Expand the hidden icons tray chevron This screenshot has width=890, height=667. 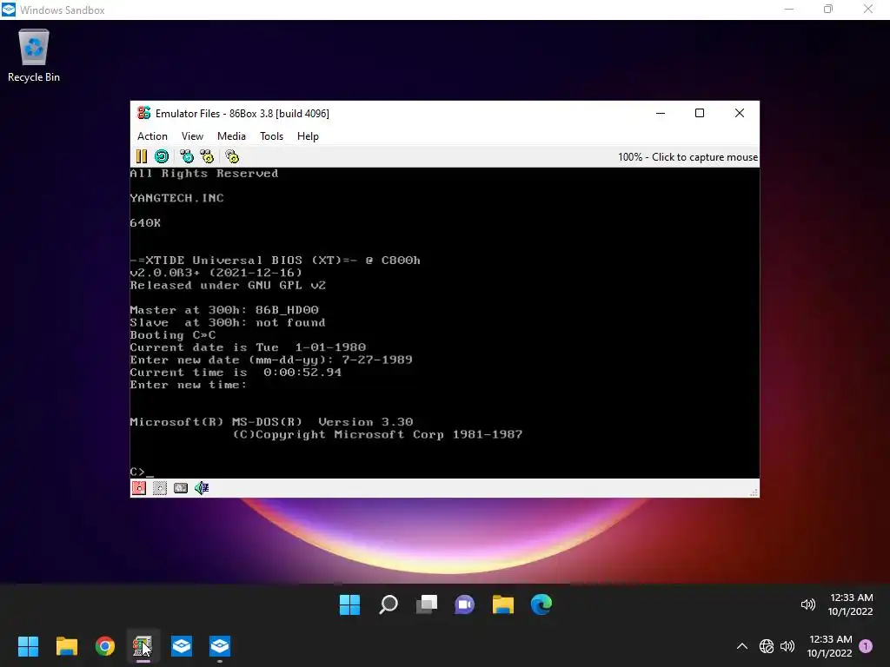(x=742, y=646)
